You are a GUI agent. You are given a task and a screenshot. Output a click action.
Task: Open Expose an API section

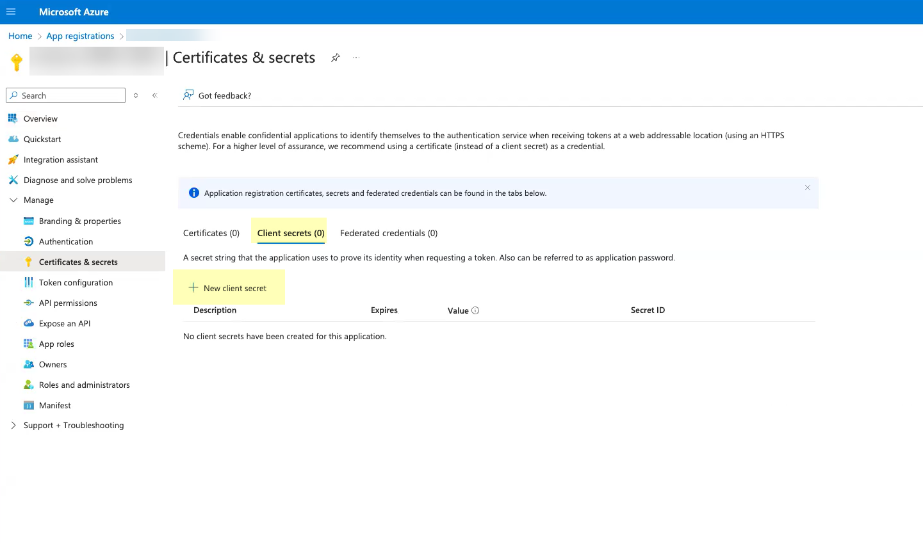(65, 323)
